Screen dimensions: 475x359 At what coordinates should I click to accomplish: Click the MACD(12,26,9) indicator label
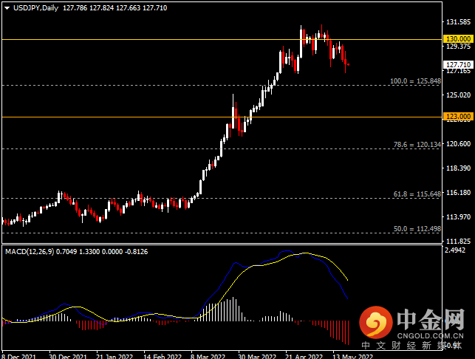pyautogui.click(x=30, y=252)
